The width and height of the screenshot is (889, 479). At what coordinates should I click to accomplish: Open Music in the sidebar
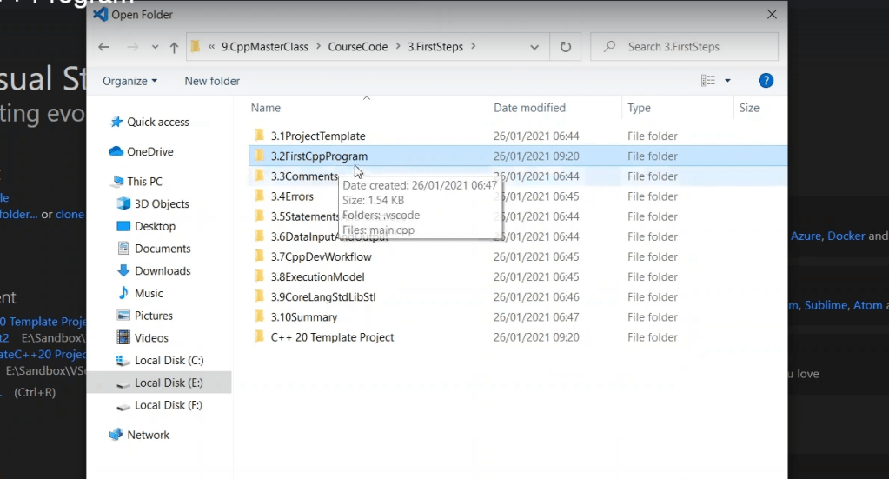(x=149, y=293)
